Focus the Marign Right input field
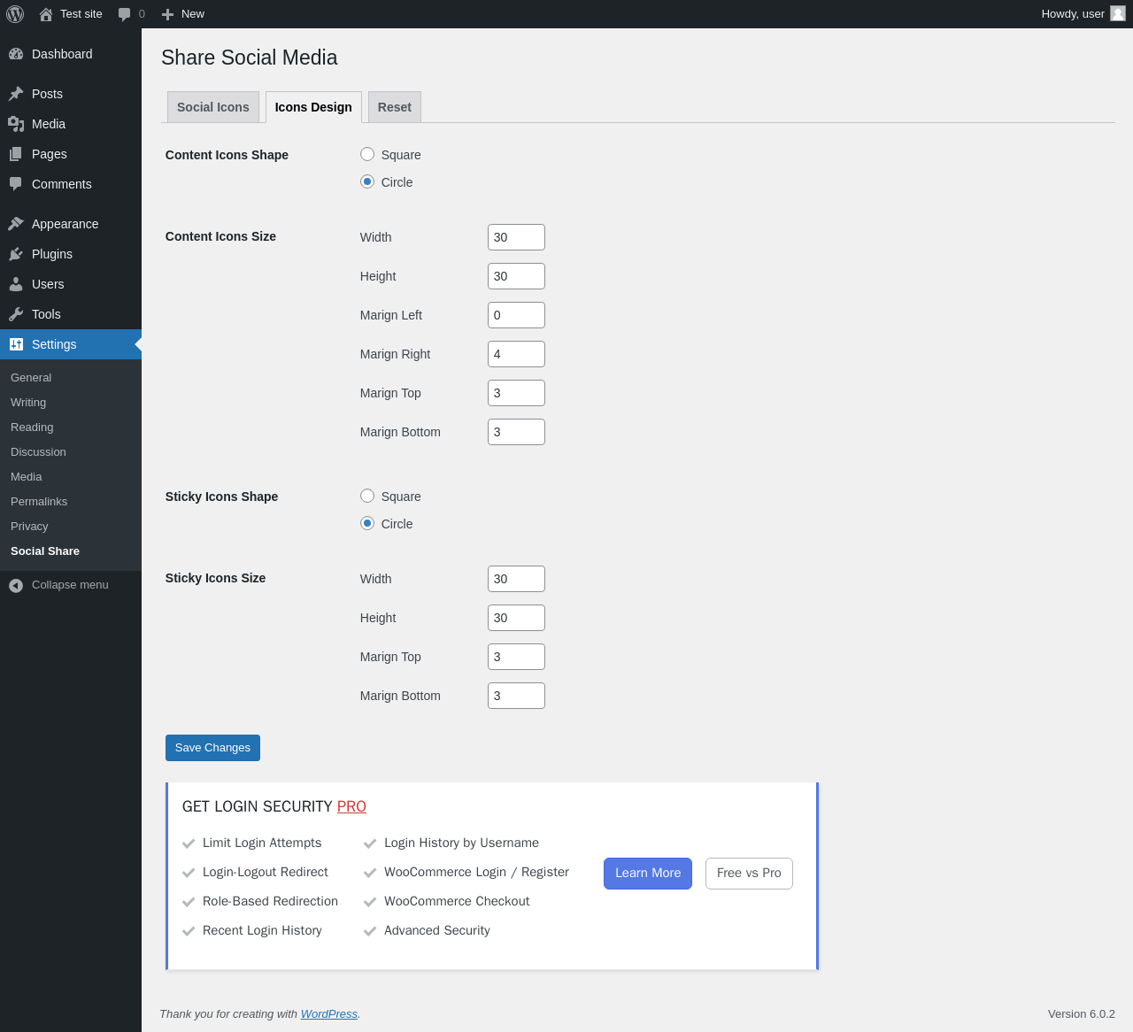1133x1032 pixels. [x=516, y=354]
